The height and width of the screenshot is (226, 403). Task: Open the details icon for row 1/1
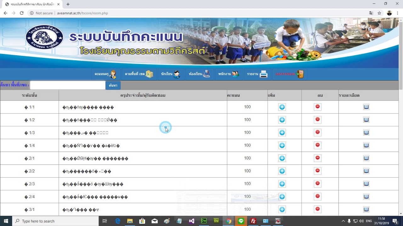click(x=366, y=107)
